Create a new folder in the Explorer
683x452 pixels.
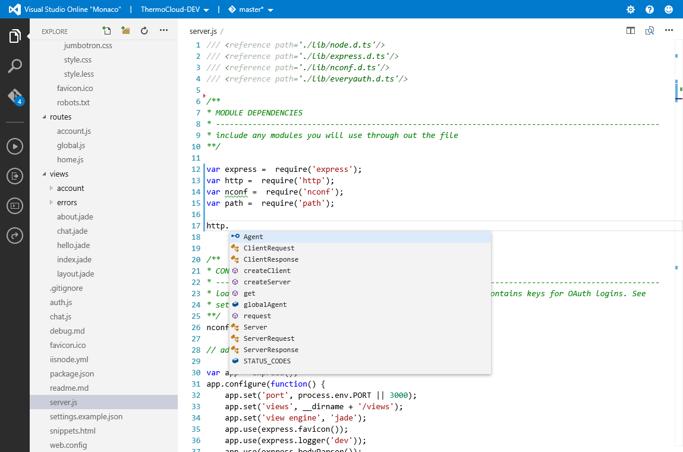point(125,30)
